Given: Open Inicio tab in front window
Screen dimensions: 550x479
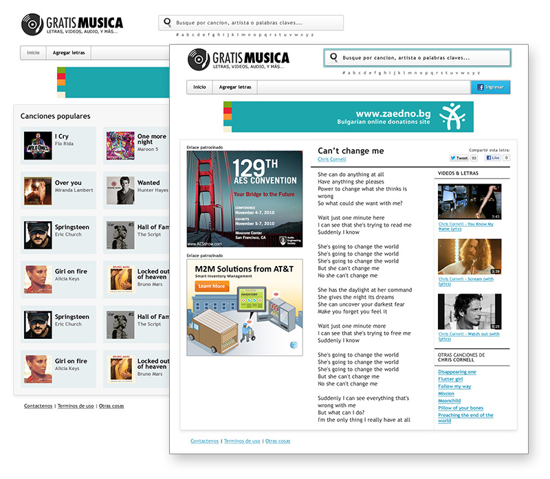Looking at the screenshot, I should (x=199, y=87).
